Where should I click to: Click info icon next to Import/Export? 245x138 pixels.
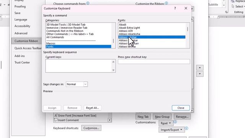click(186, 128)
